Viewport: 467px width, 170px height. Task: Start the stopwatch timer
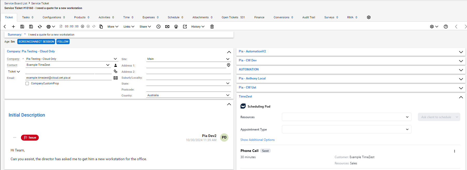click(82, 26)
